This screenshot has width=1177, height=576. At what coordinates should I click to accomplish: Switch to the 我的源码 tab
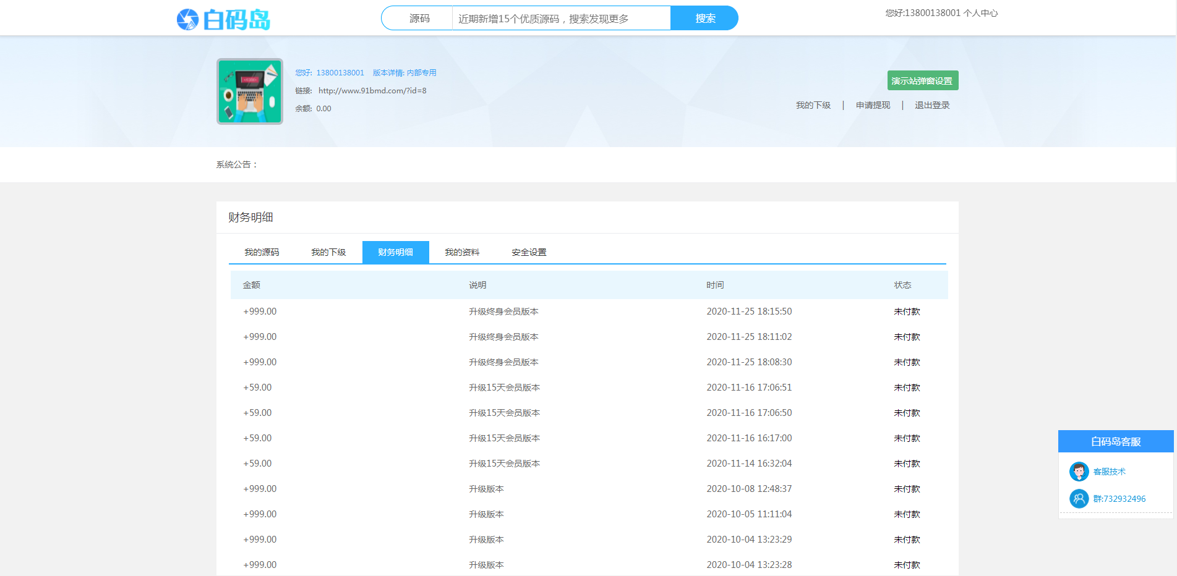pos(261,252)
